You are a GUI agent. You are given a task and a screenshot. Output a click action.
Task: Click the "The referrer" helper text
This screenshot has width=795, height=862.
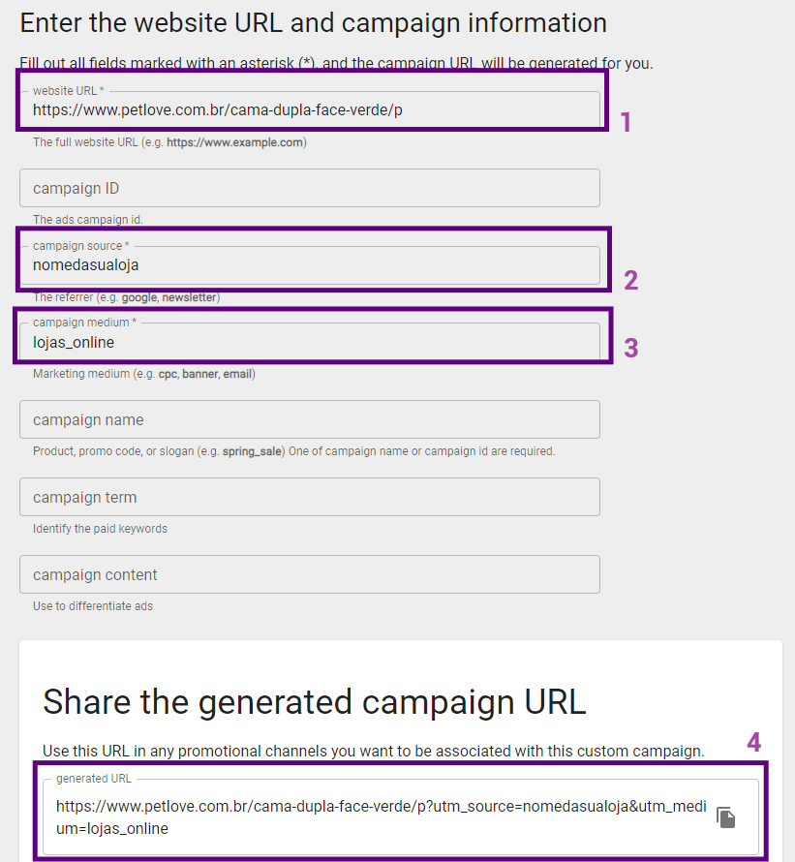click(x=126, y=297)
